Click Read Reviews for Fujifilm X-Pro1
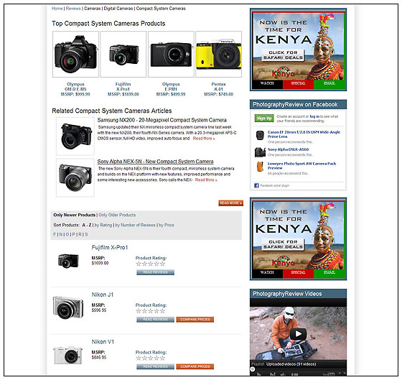 (155, 272)
